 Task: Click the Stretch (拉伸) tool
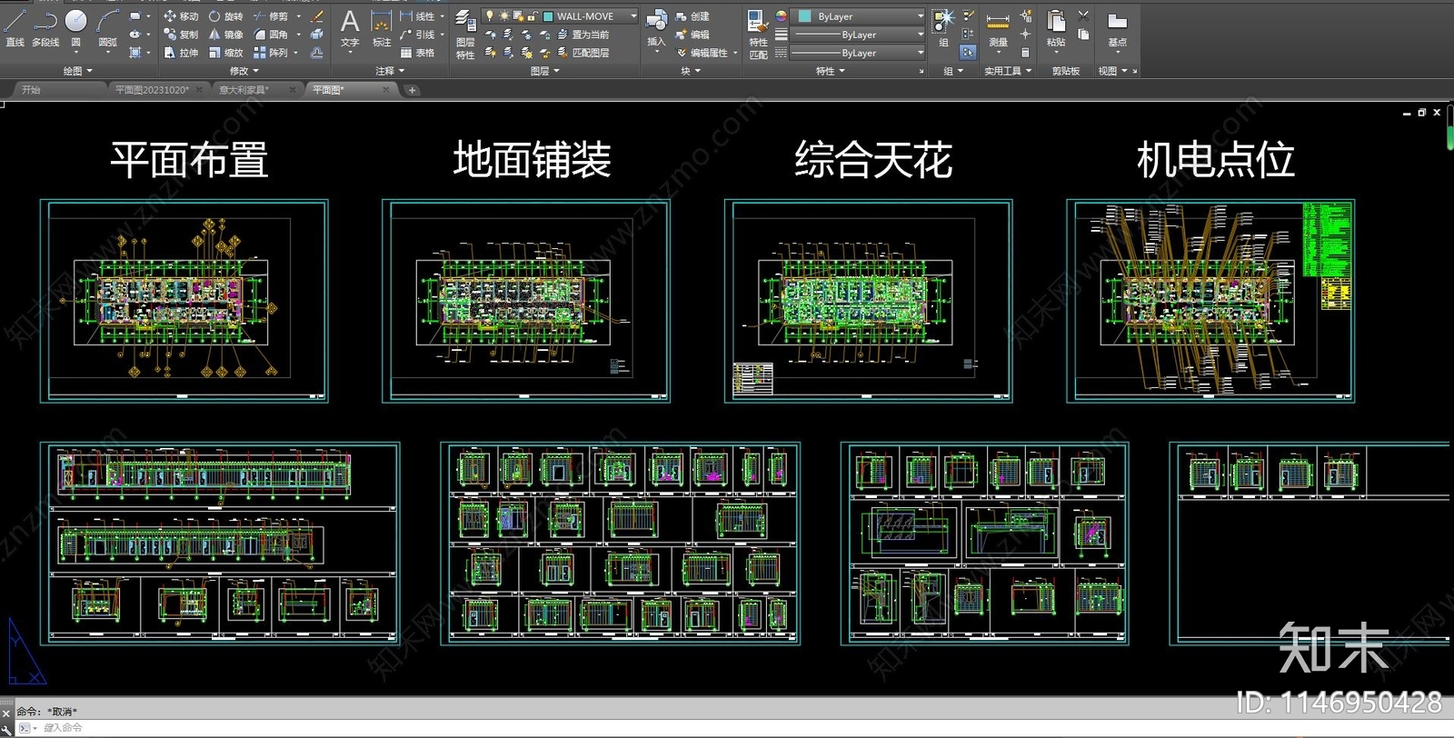click(x=181, y=53)
